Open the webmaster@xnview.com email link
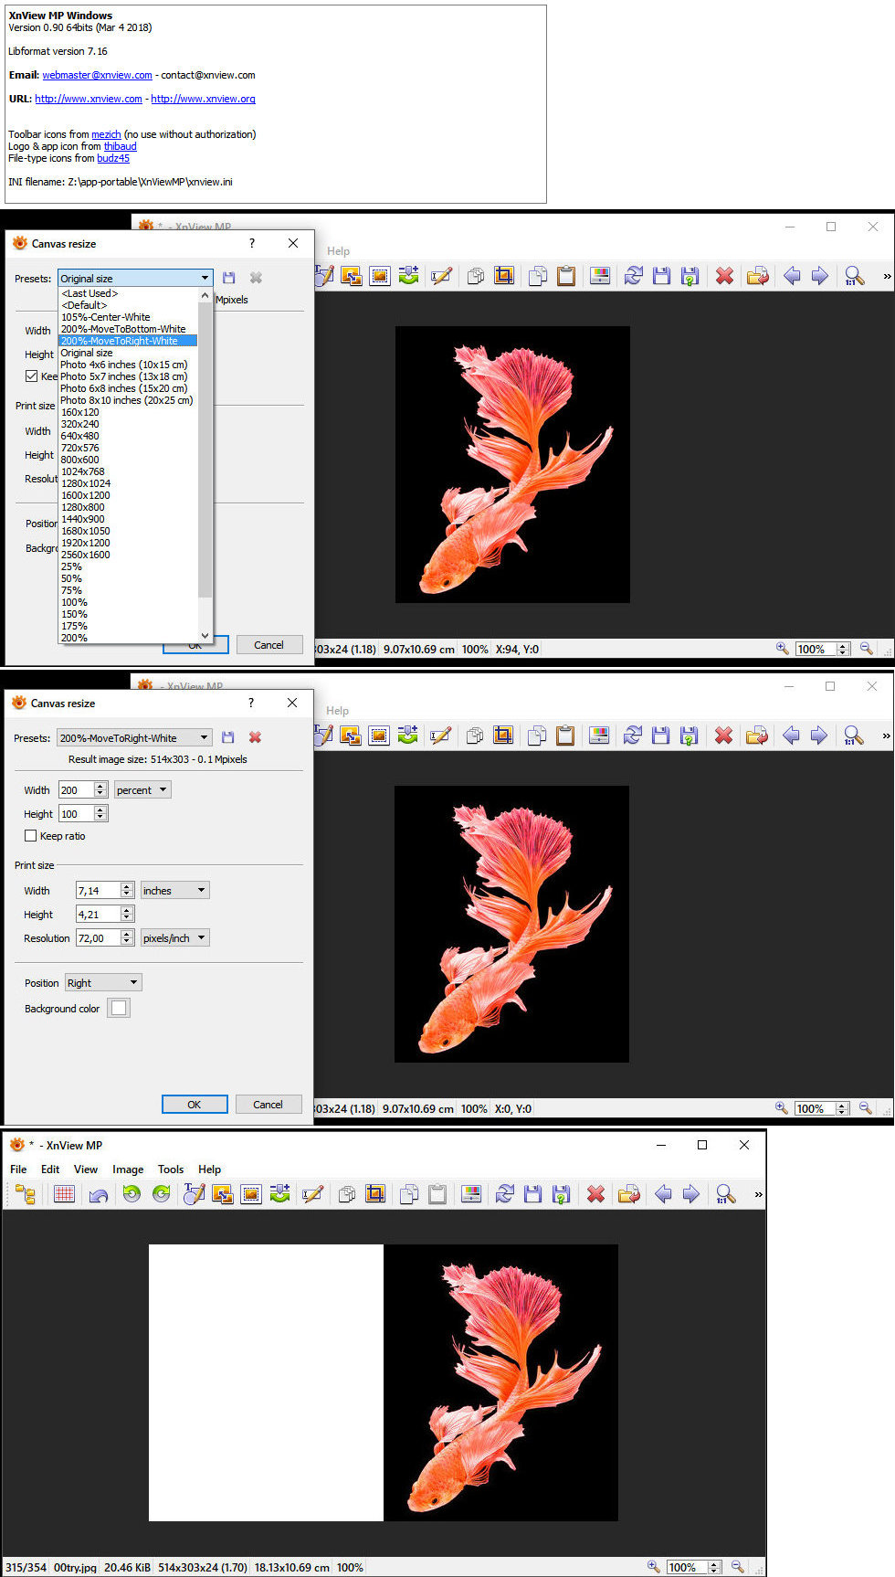Viewport: 895px width, 1577px height. click(x=97, y=75)
